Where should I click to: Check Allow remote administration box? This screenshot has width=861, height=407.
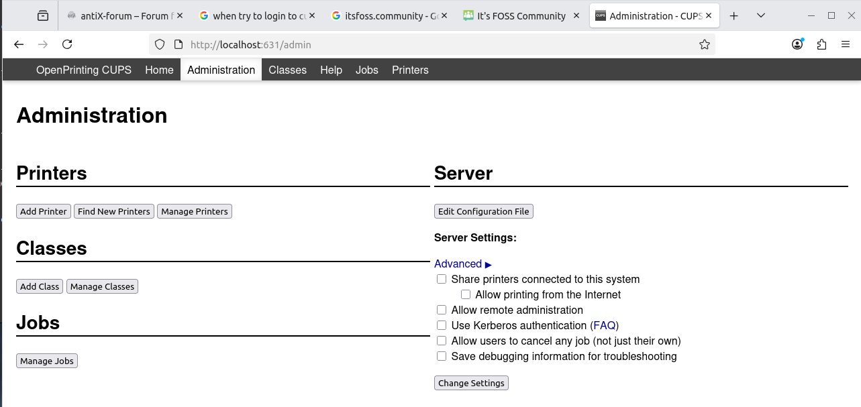point(442,310)
